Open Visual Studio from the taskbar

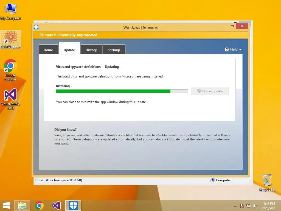pyautogui.click(x=56, y=206)
